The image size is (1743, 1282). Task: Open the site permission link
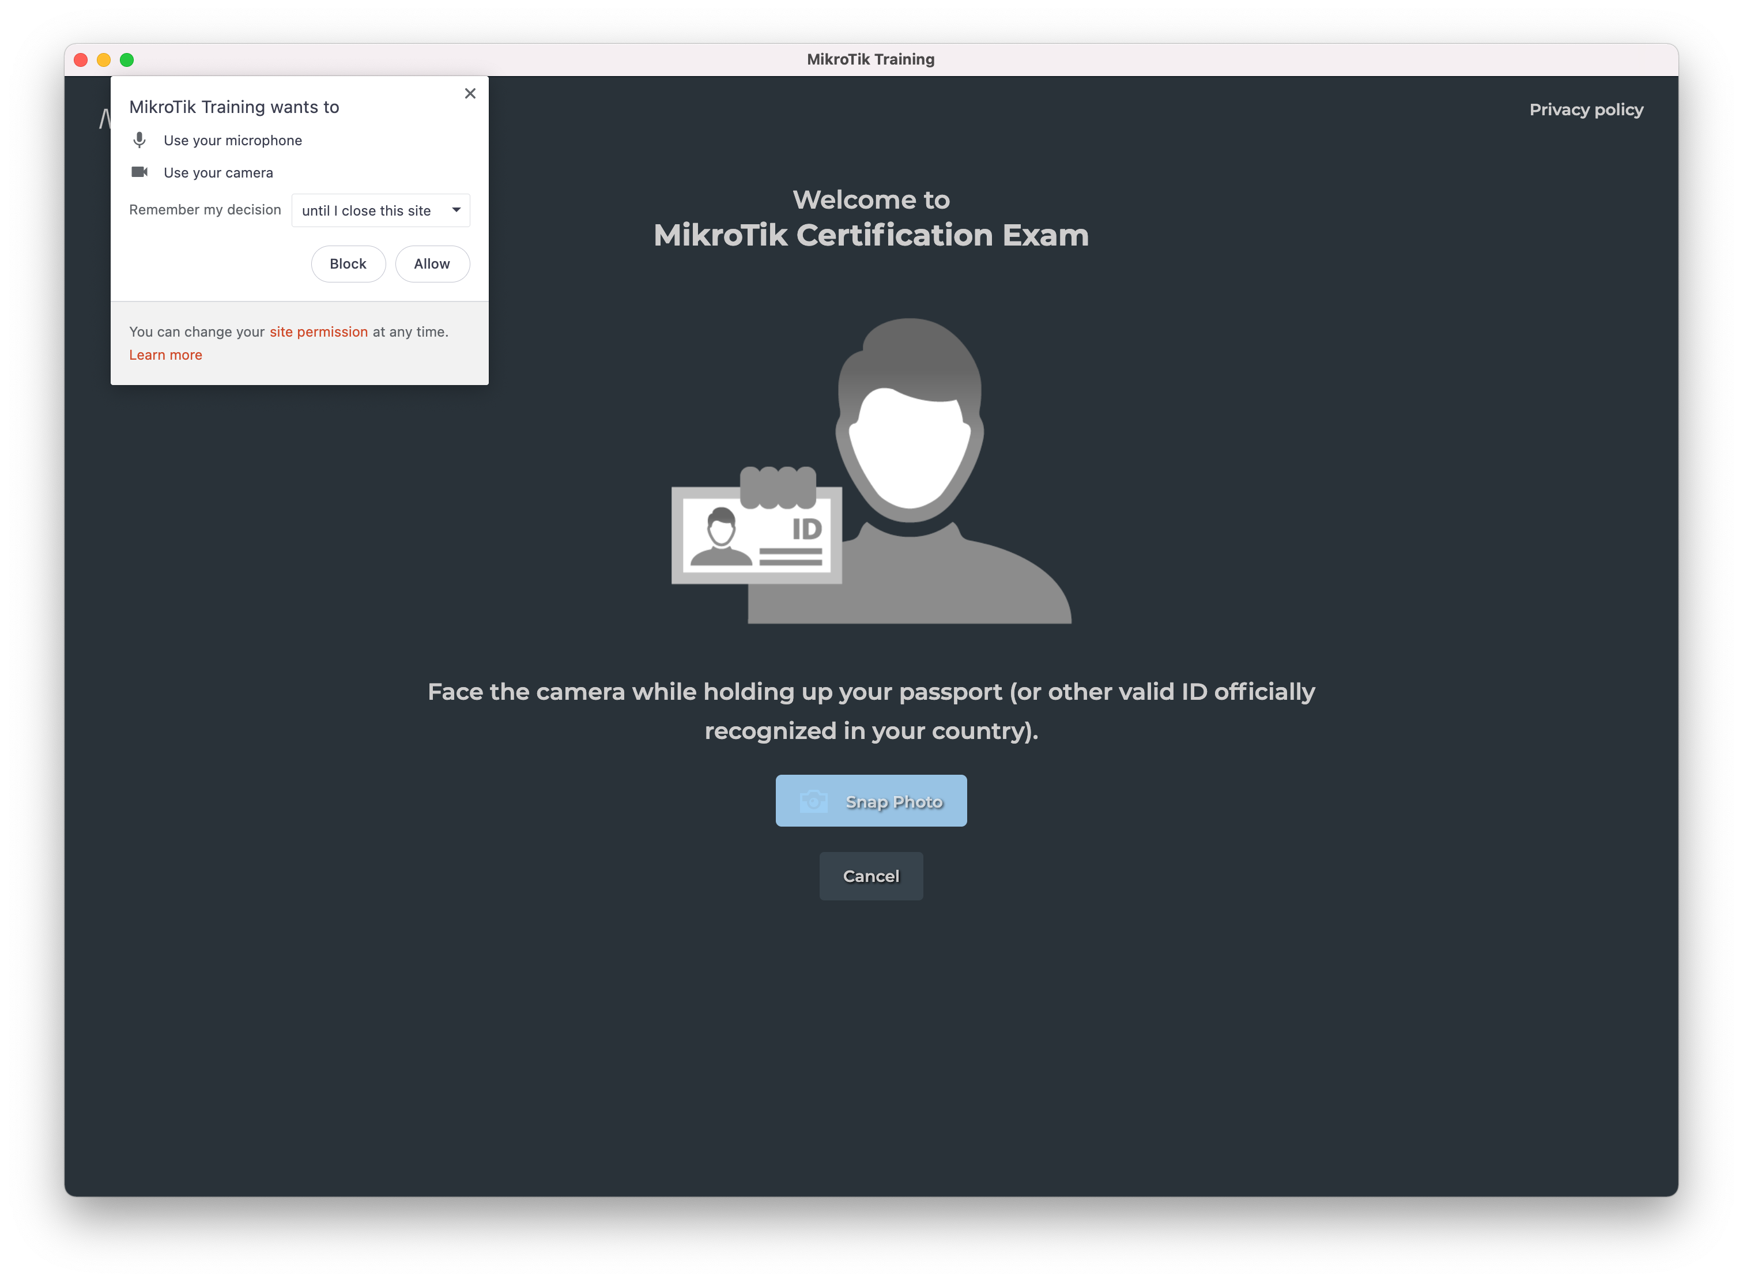(x=318, y=331)
